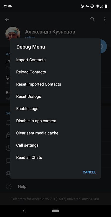This screenshot has height=217, width=111.
Task: Choose Reset Dialogs entry
Action: click(x=56, y=97)
